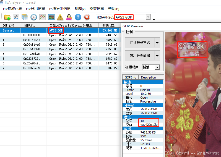The image size is (221, 157).
Task: Click the red X stop icon
Action: point(87,17)
